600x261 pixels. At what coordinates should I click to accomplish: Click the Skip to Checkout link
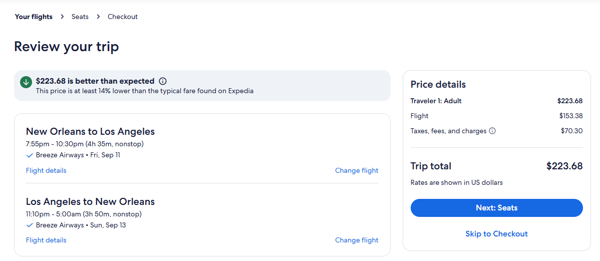tap(497, 234)
